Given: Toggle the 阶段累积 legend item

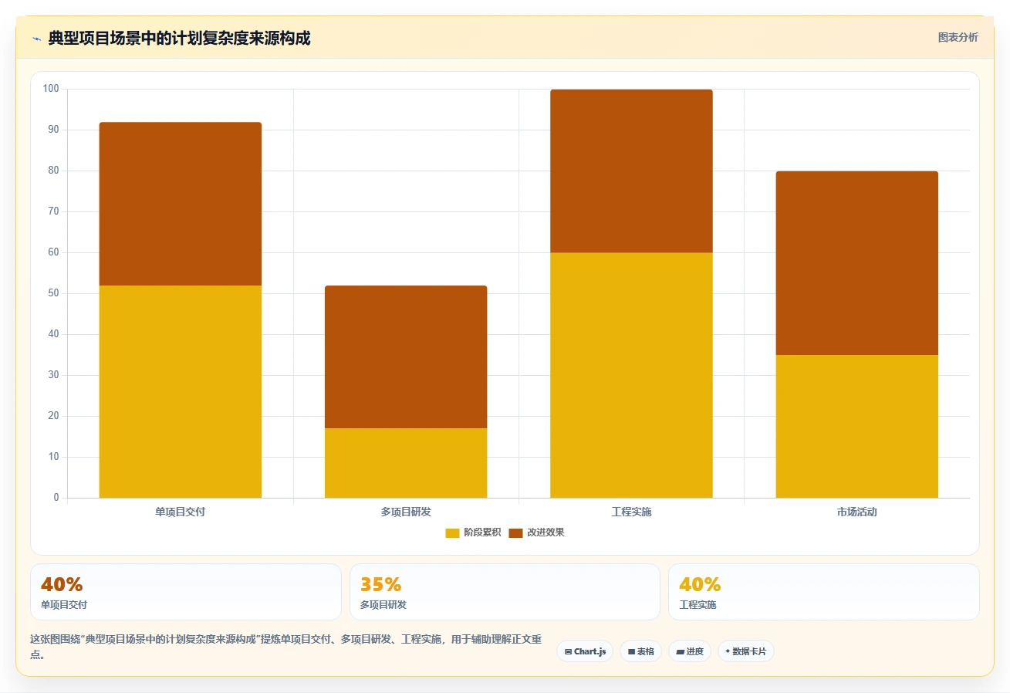Looking at the screenshot, I should pyautogui.click(x=473, y=532).
